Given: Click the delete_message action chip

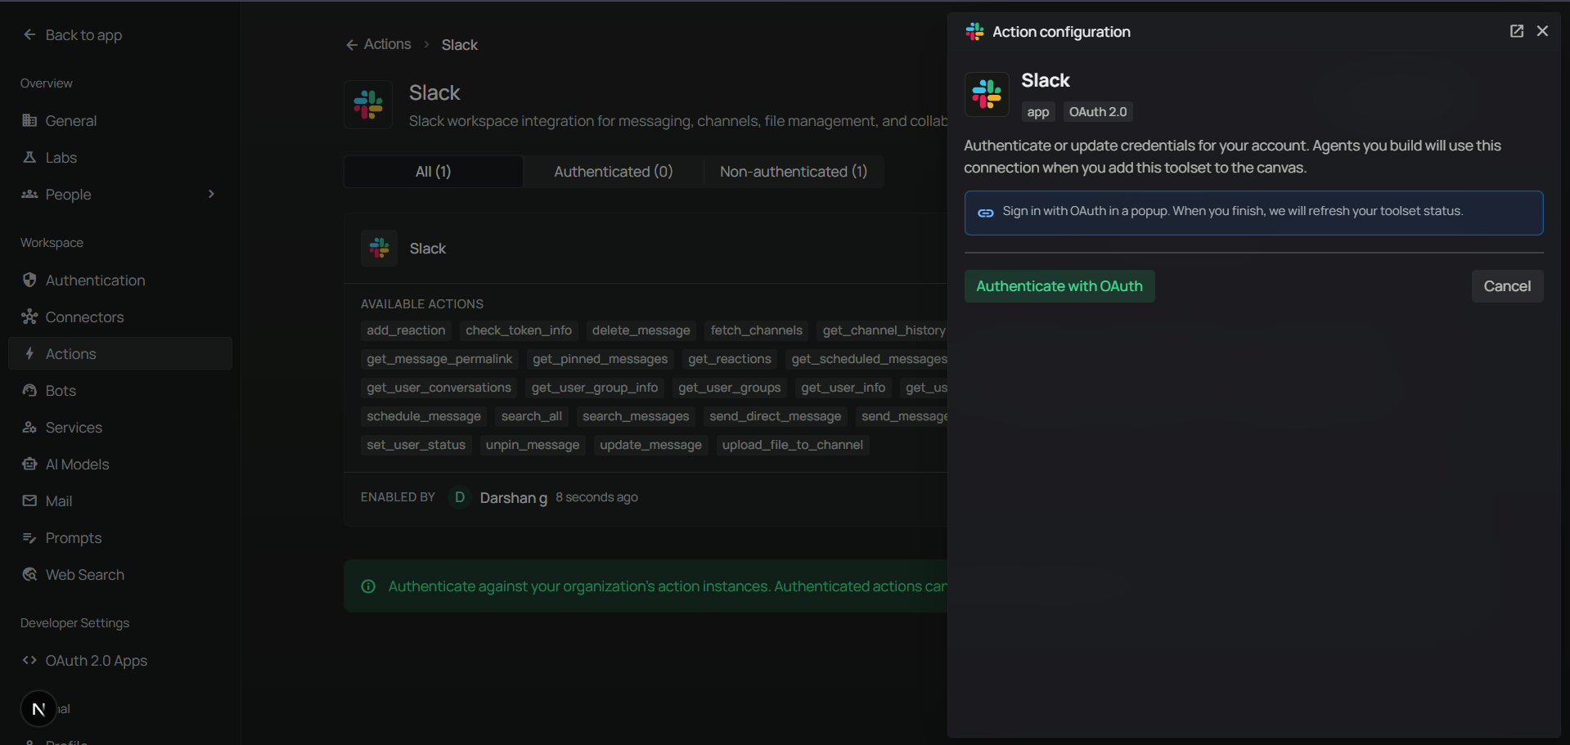Looking at the screenshot, I should click(x=641, y=330).
